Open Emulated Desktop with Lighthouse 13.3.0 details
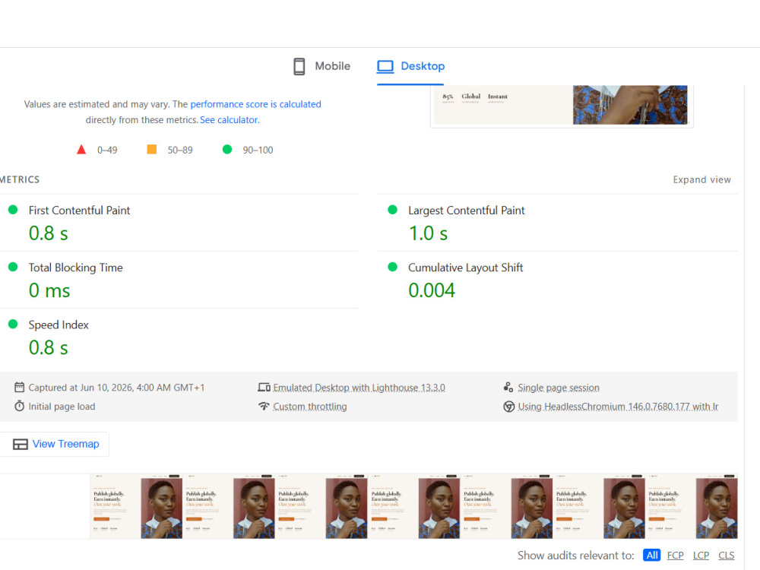 point(359,388)
